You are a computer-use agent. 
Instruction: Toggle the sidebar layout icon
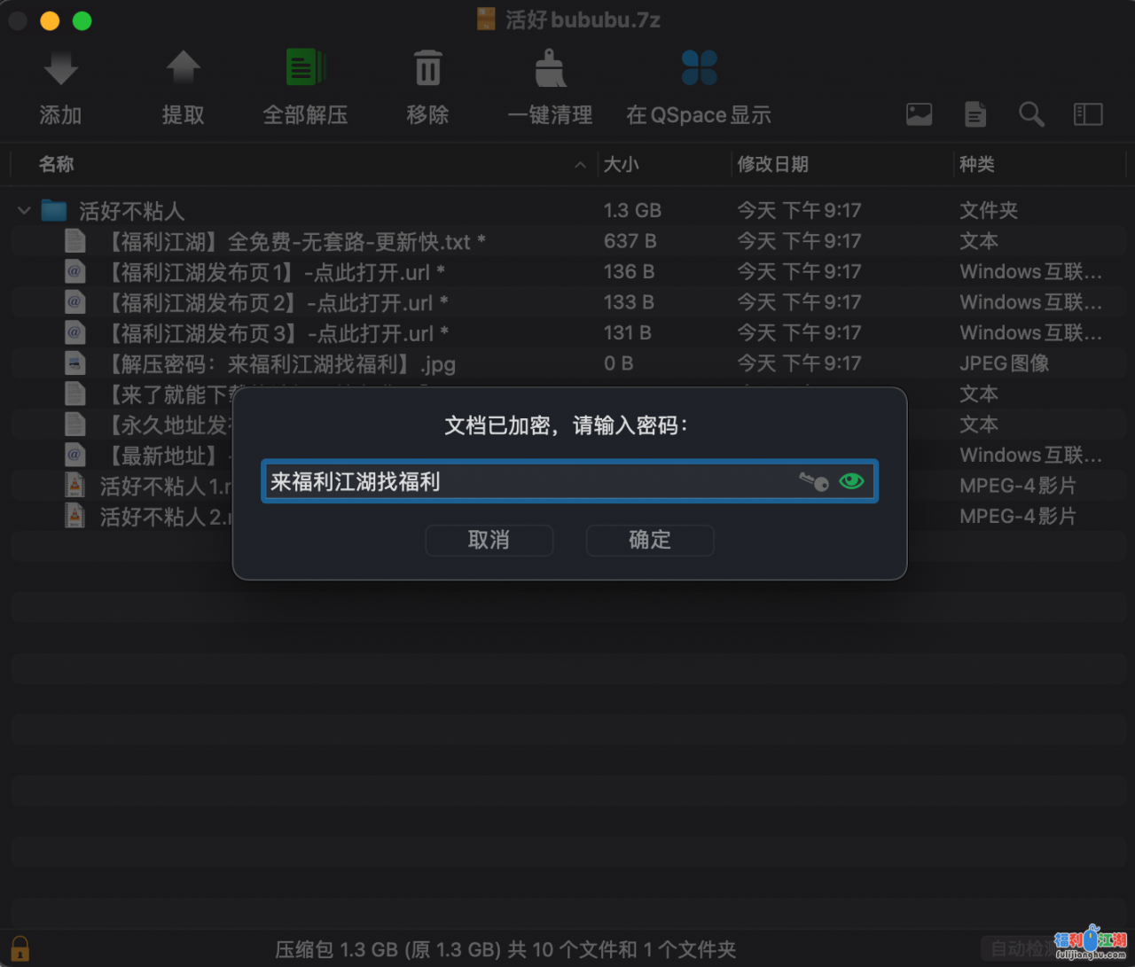1088,113
